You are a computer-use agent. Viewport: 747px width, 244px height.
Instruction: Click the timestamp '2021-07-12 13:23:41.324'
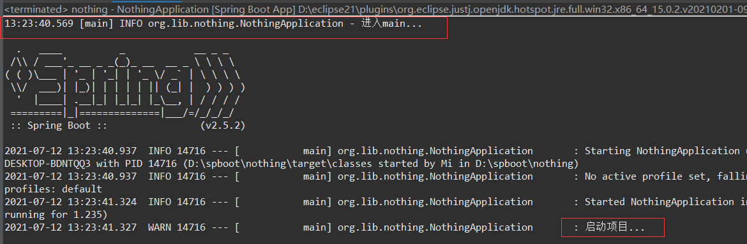pos(70,202)
